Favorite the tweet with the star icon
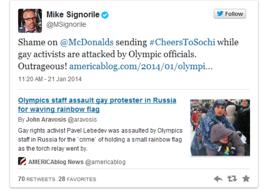 tap(246, 179)
